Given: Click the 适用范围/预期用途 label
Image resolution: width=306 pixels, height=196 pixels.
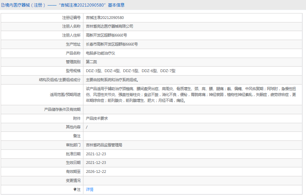Looking at the screenshot, I should (x=65, y=95).
